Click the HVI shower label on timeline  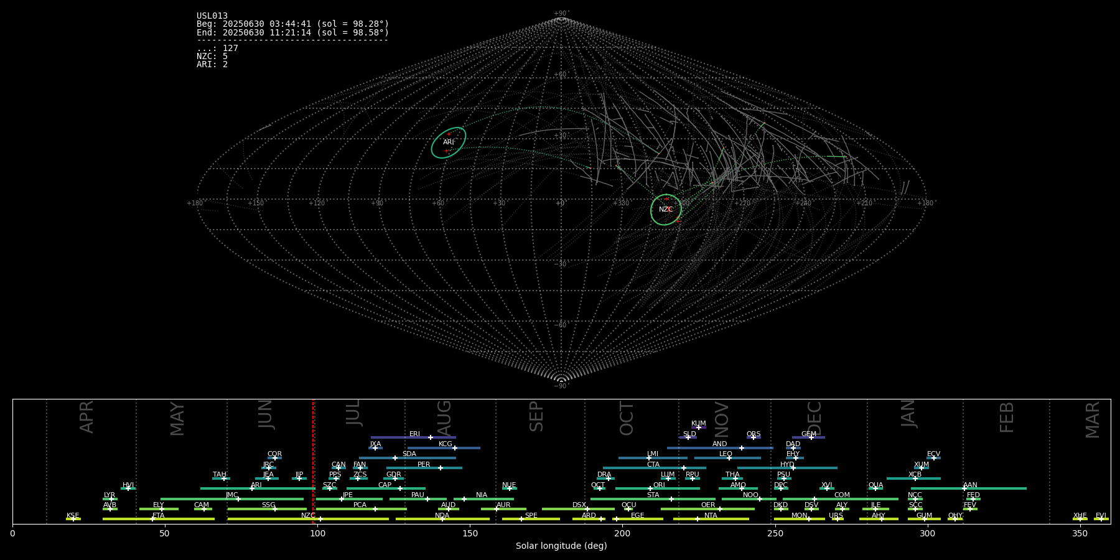[x=128, y=485]
